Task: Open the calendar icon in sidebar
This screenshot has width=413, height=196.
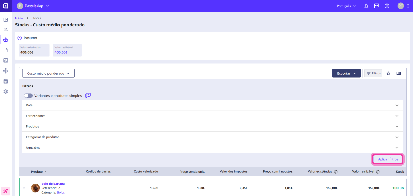Action: pos(6,81)
